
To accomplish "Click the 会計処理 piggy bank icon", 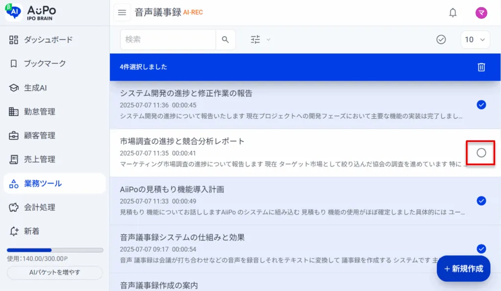I will 13,207.
